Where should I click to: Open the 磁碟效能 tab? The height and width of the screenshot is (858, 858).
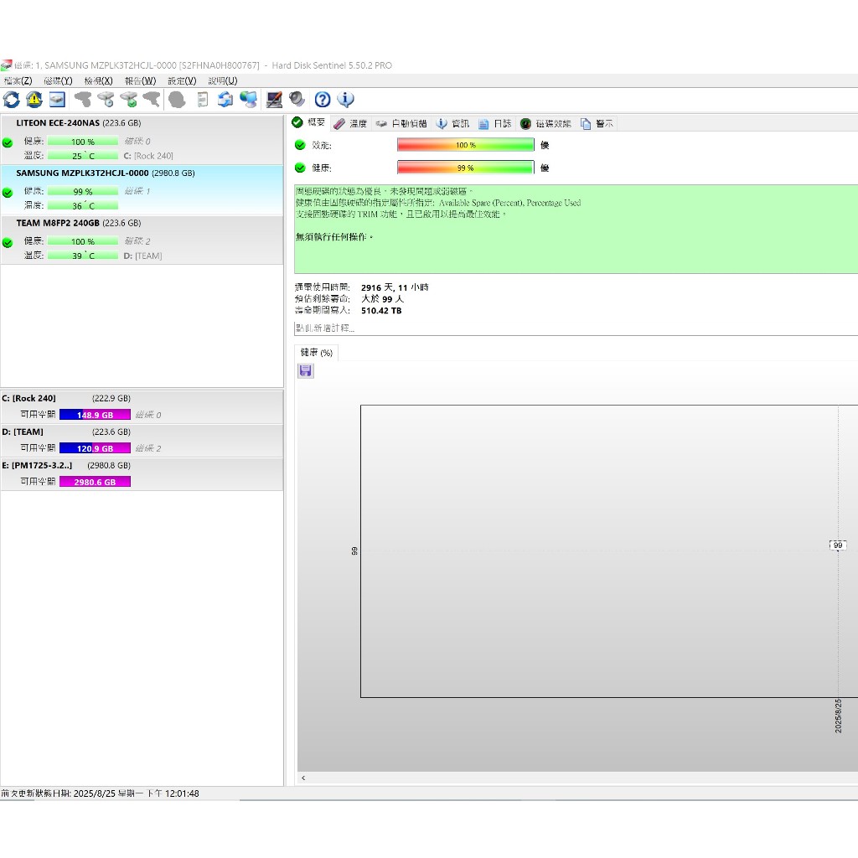pos(545,123)
